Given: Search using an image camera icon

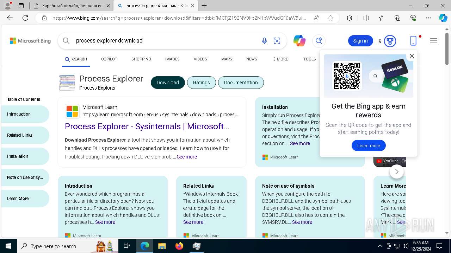Looking at the screenshot, I should [277, 41].
